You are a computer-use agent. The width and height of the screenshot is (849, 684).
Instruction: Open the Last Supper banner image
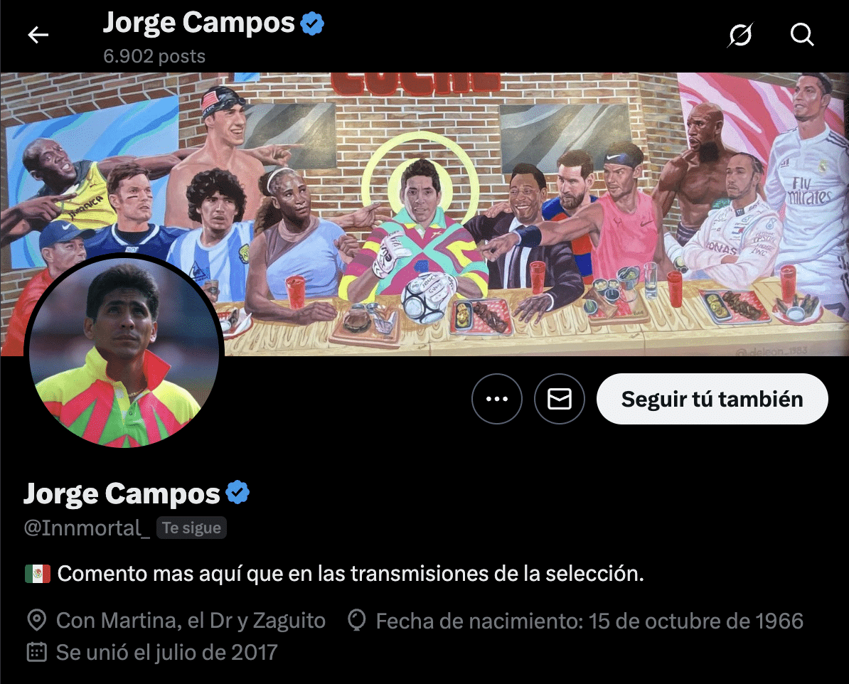(424, 214)
